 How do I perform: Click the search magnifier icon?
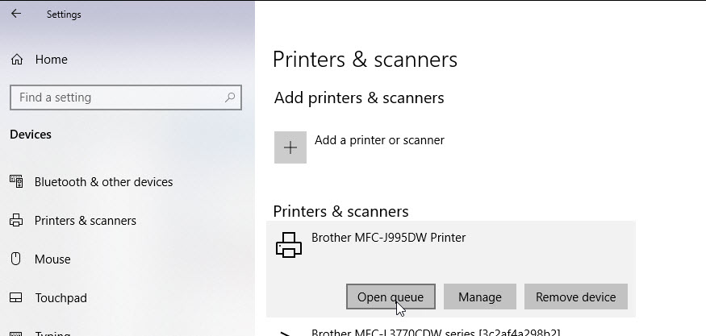point(230,97)
